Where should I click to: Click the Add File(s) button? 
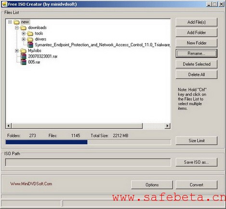pos(197,22)
